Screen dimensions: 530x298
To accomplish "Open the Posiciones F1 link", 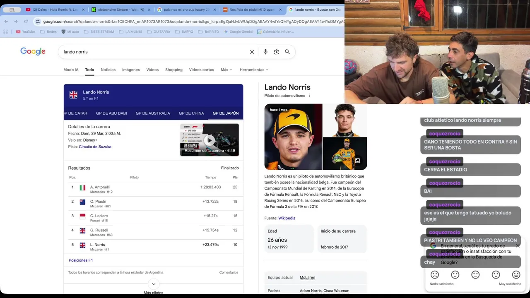I will [x=81, y=260].
